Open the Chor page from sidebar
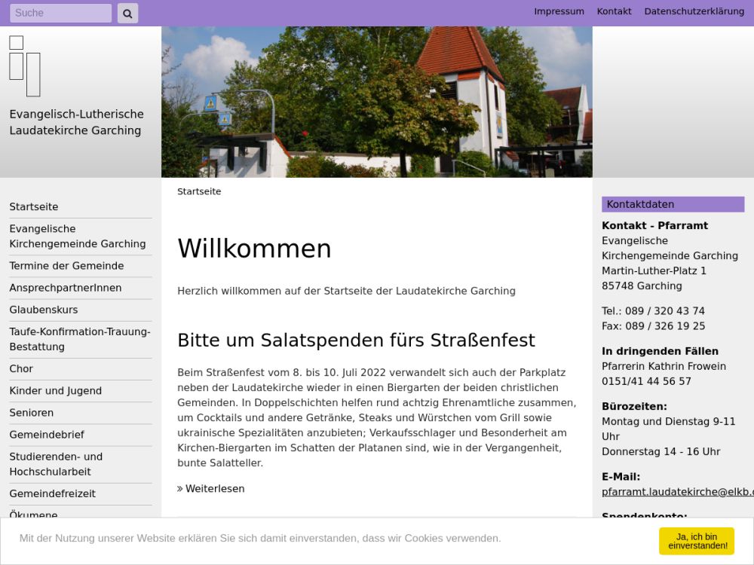 click(21, 368)
